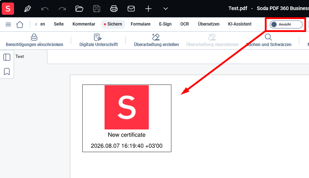
Task: Print the document using the printer icon
Action: [114, 9]
